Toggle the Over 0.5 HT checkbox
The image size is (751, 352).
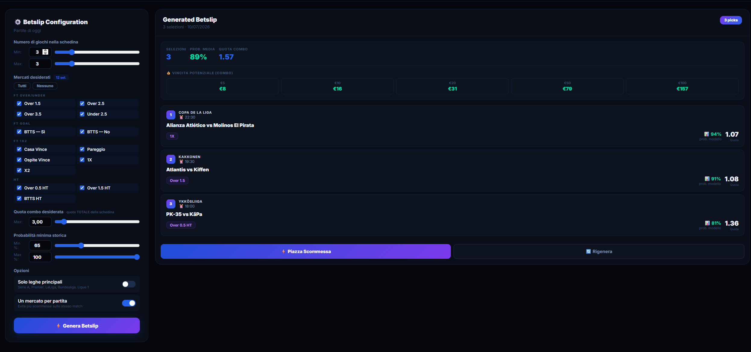19,188
